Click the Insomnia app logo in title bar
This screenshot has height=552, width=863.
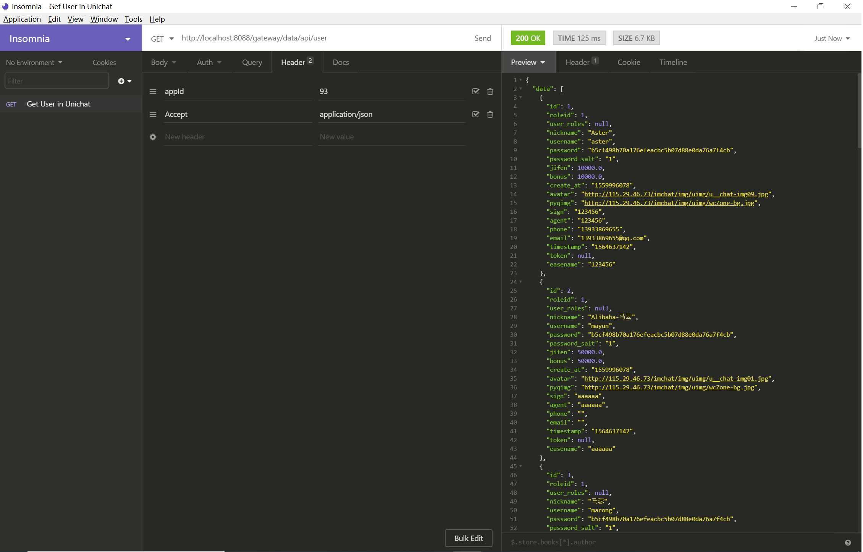point(5,6)
